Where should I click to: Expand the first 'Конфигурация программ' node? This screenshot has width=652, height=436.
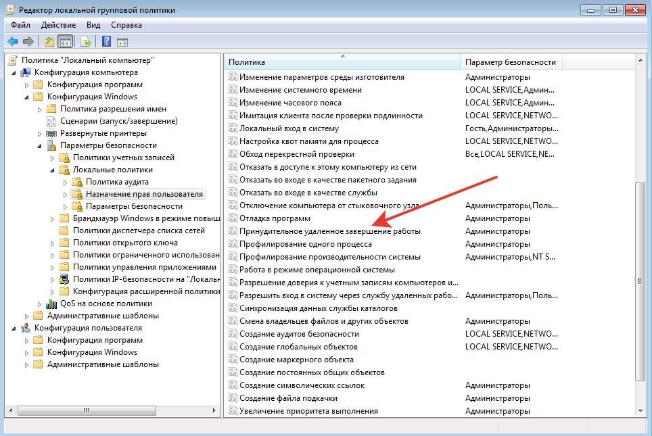pyautogui.click(x=26, y=84)
